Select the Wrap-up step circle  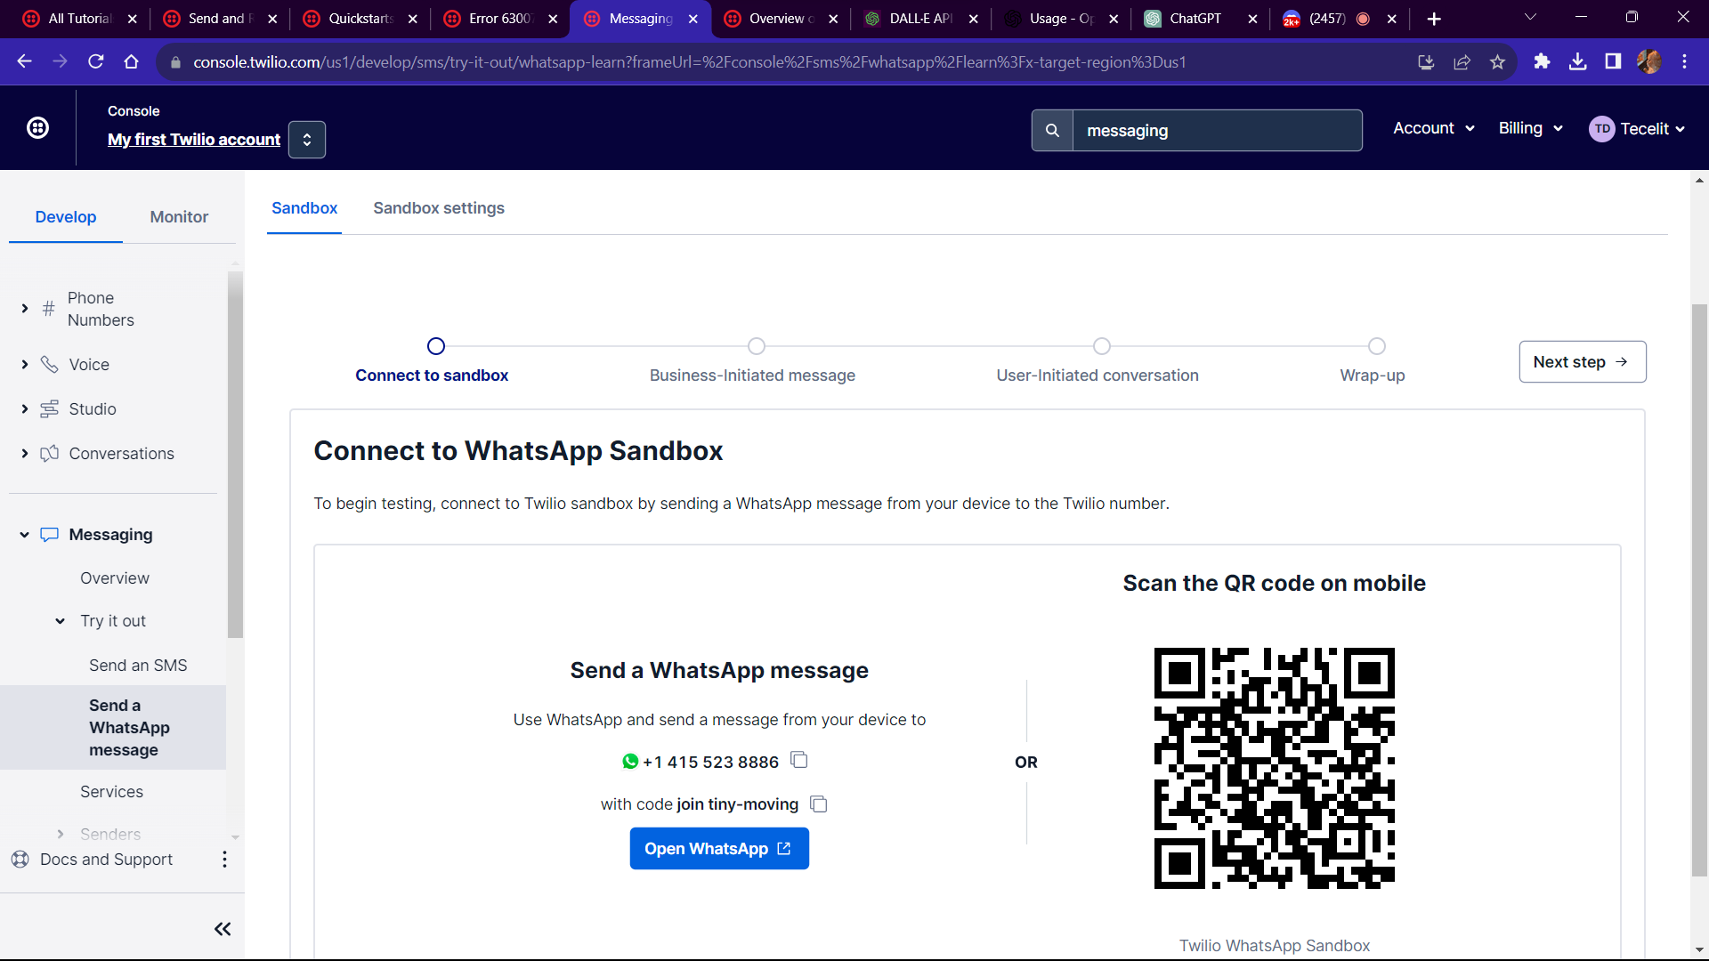click(x=1376, y=346)
